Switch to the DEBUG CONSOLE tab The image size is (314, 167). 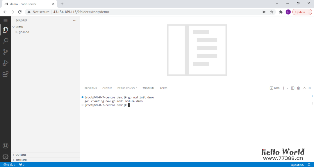point(127,88)
